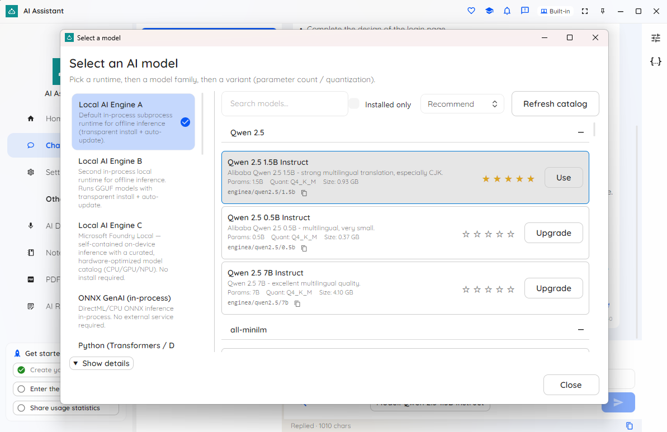This screenshot has width=667, height=432.
Task: Toggle the completed Create checklist item
Action: [x=21, y=371]
